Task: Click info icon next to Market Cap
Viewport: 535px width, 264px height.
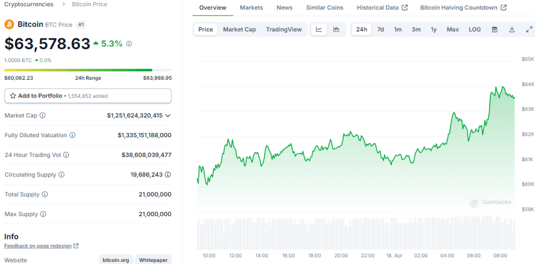Action: point(42,115)
